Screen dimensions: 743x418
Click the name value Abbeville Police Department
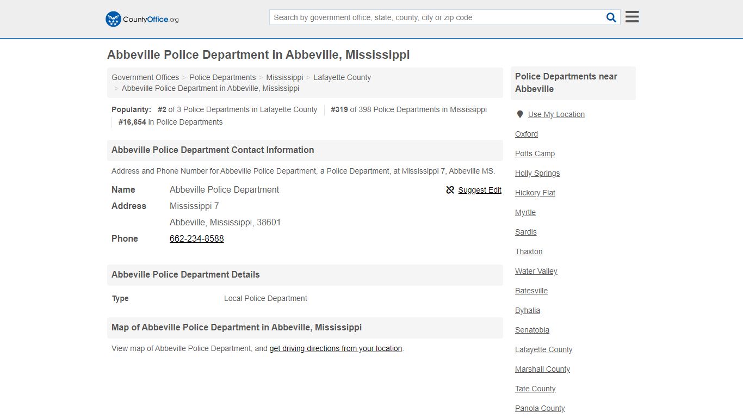click(x=224, y=189)
